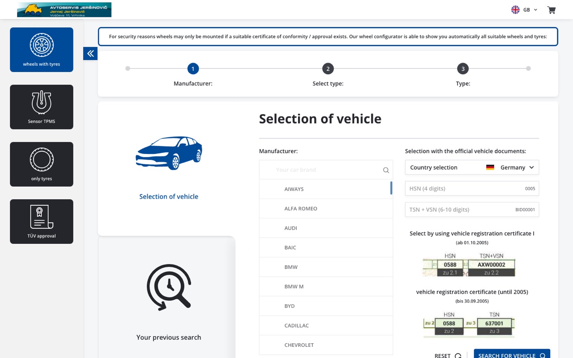This screenshot has width=573, height=358.
Task: Click the search magnifier in car brand field
Action: pos(386,170)
